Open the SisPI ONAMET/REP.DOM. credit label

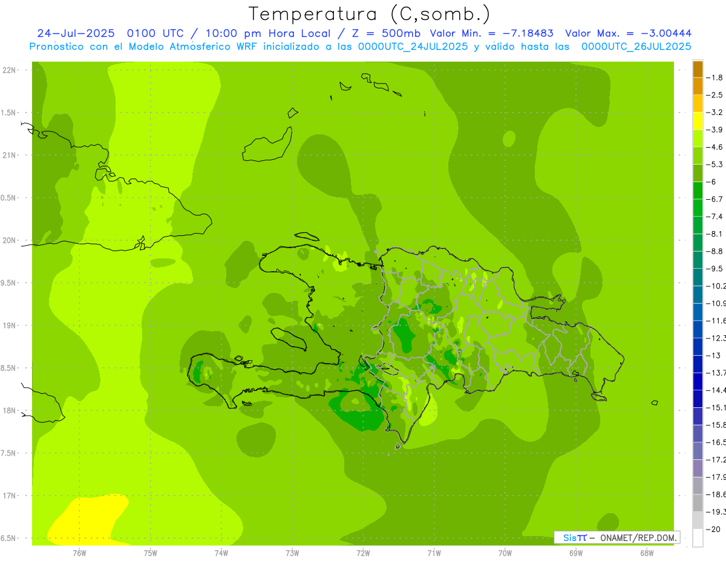[x=617, y=537]
